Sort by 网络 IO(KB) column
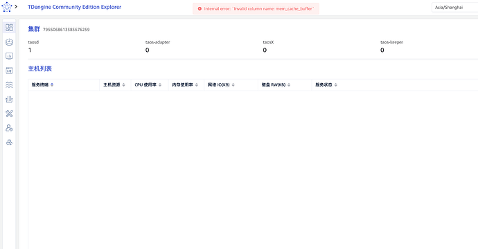The image size is (478, 249). coord(233,85)
